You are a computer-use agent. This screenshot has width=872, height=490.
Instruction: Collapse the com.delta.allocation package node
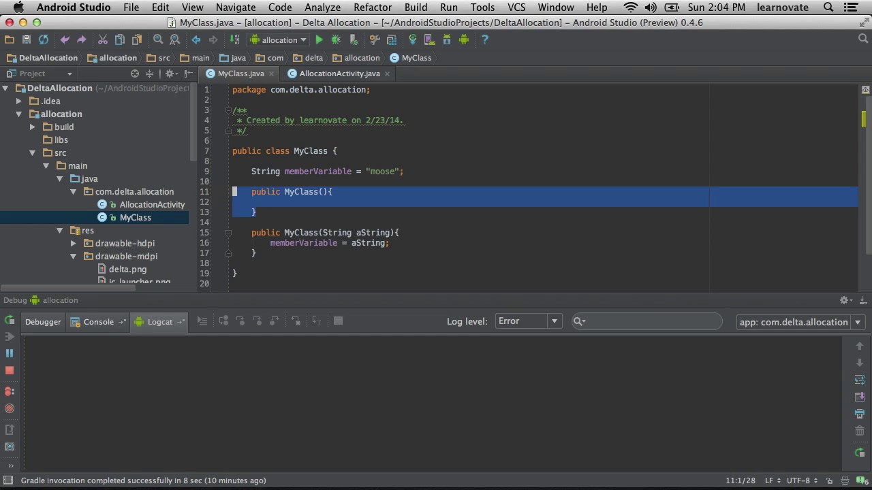(x=74, y=192)
